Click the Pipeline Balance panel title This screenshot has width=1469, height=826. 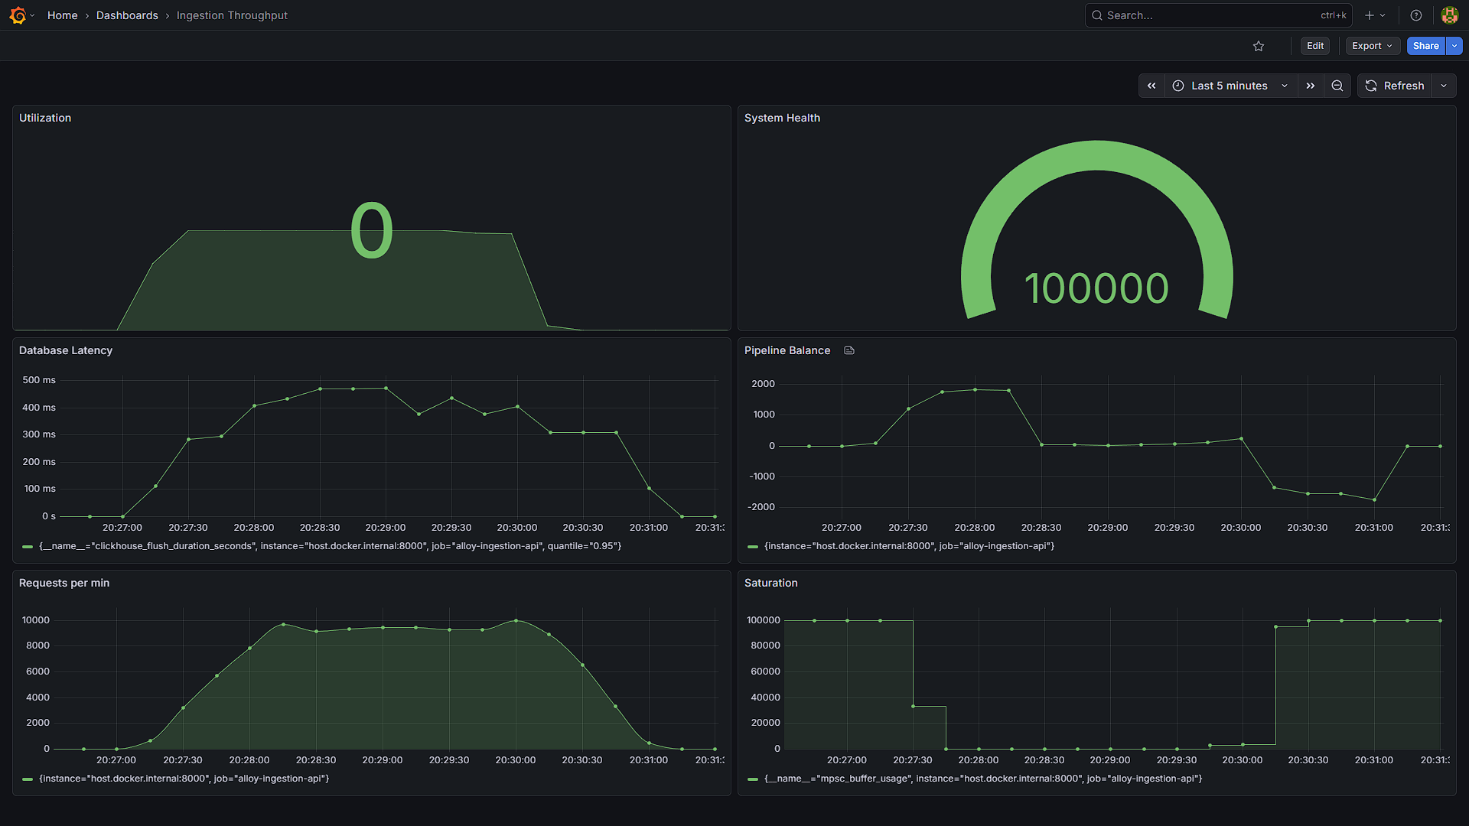787,350
